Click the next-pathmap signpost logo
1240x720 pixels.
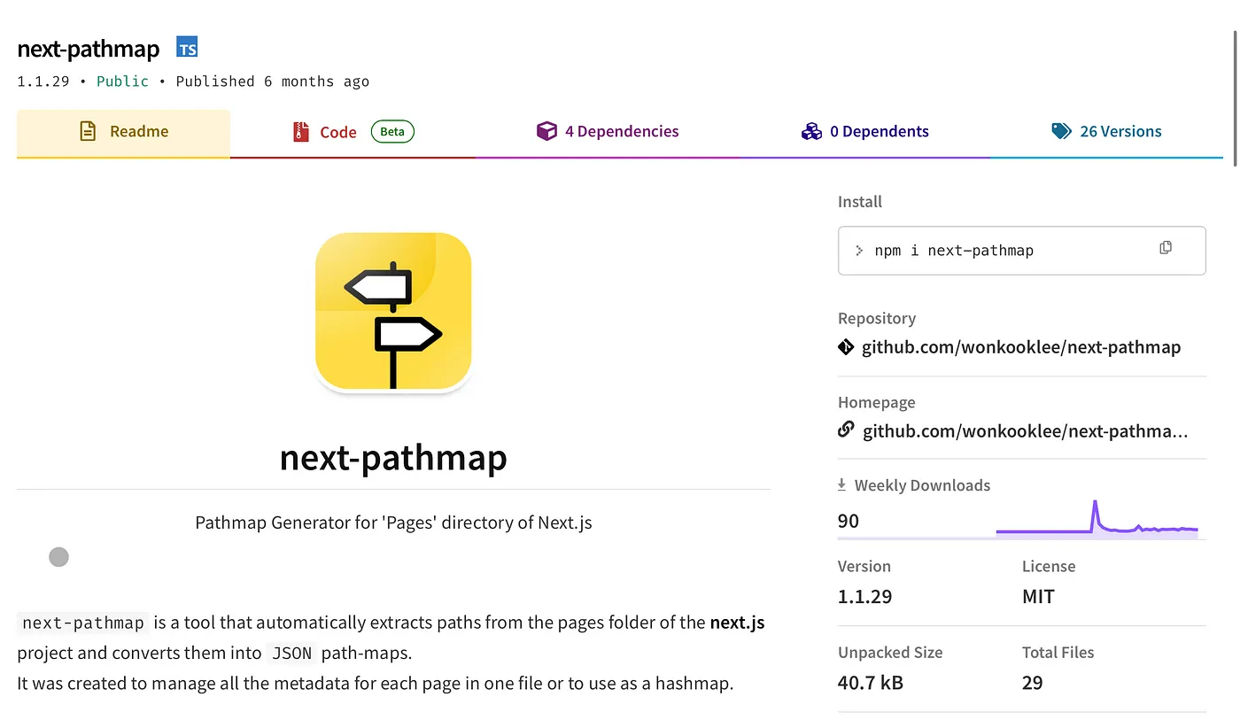(x=393, y=311)
